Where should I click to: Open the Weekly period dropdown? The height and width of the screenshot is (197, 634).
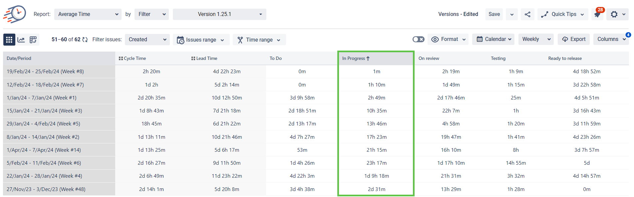pos(536,39)
